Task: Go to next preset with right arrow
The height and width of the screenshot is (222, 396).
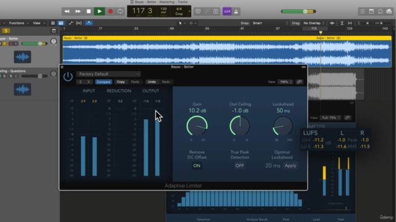Action: click(88, 82)
